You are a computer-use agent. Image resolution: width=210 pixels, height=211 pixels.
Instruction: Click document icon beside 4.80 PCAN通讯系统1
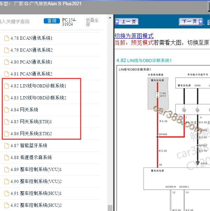click(6, 62)
